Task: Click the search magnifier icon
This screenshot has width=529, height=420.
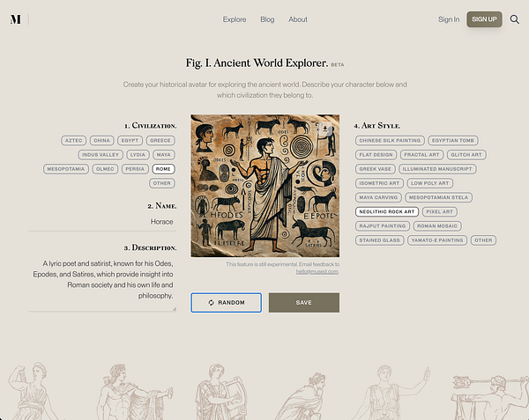Action: (x=515, y=19)
